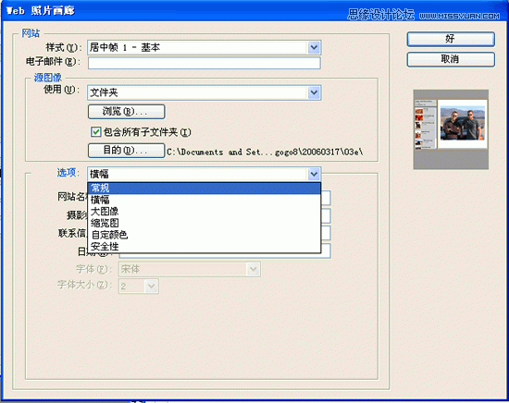Click the 好 (OK) button
Viewport: 509px width, 403px height.
451,39
